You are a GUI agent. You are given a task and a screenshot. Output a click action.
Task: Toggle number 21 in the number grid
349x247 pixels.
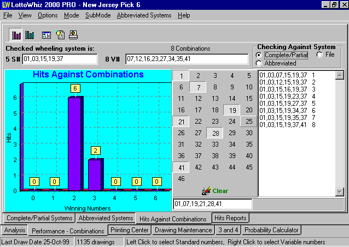pyautogui.click(x=181, y=122)
